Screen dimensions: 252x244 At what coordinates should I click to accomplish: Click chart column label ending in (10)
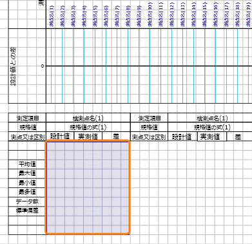[x=150, y=15]
